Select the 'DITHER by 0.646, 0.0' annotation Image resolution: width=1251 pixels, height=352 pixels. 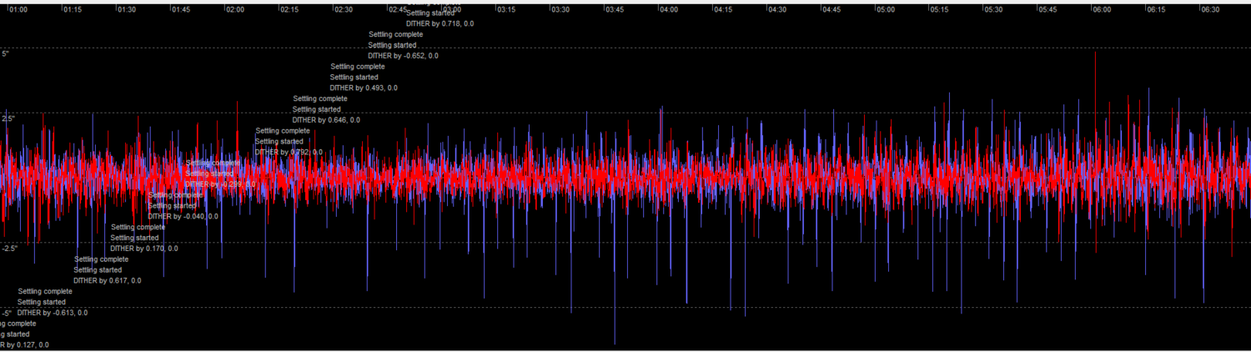pyautogui.click(x=326, y=120)
